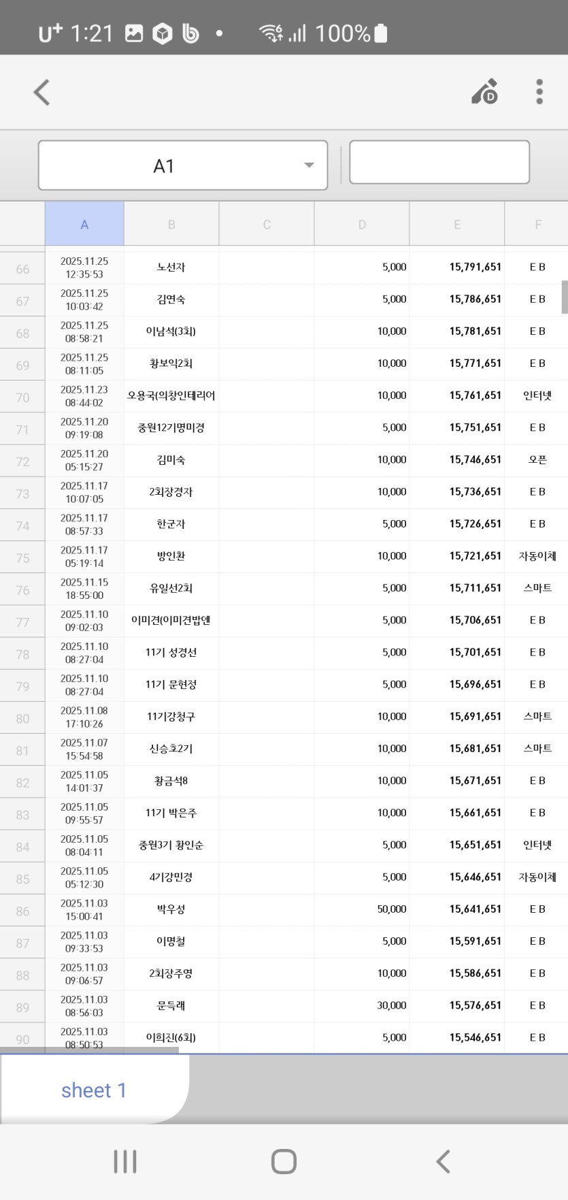Tap the back arrow in top bar
This screenshot has height=1200, width=568.
tap(42, 93)
